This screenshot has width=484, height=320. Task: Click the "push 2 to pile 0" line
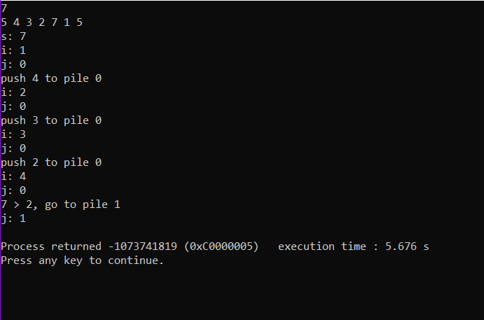[51, 162]
